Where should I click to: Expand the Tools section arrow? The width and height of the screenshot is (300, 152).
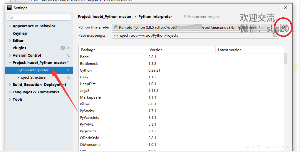tap(10, 99)
